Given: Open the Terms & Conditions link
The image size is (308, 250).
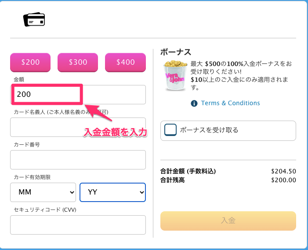Looking at the screenshot, I should click(230, 103).
